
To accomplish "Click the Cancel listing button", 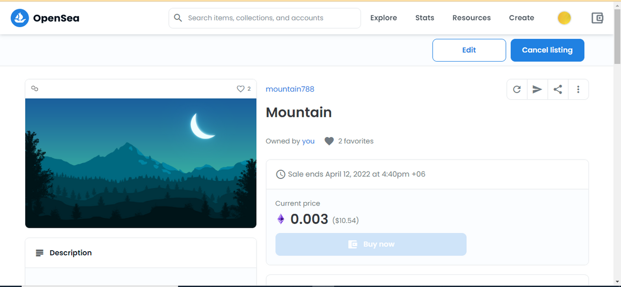I will (x=547, y=50).
